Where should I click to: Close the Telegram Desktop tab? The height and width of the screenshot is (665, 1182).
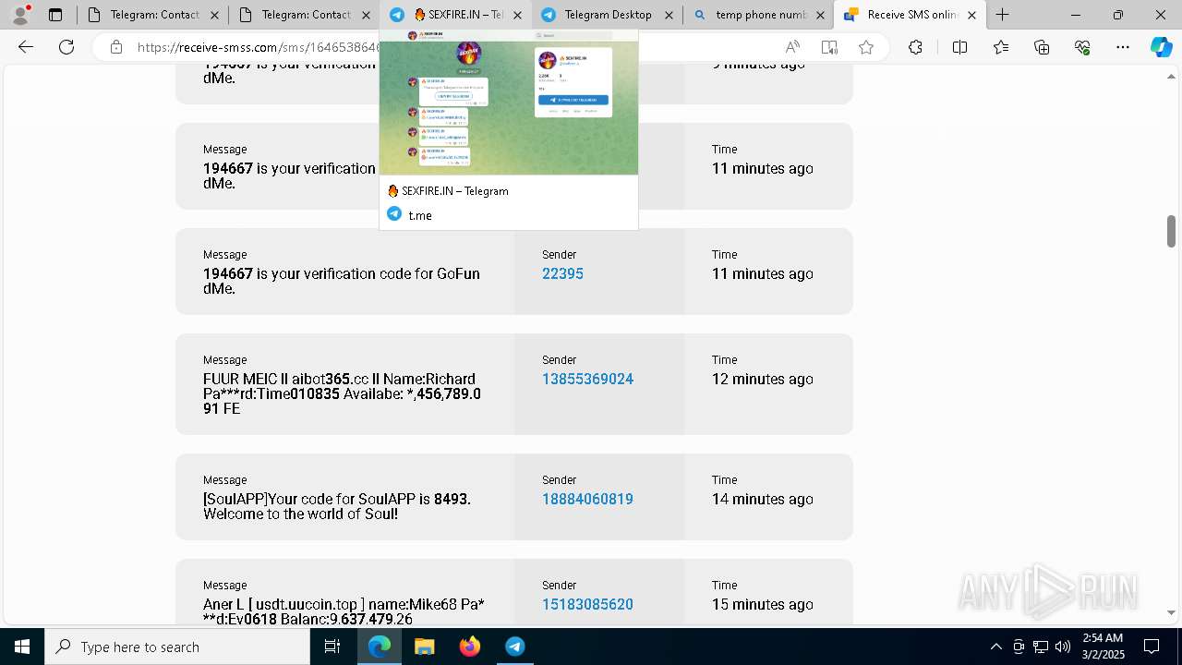(x=669, y=15)
